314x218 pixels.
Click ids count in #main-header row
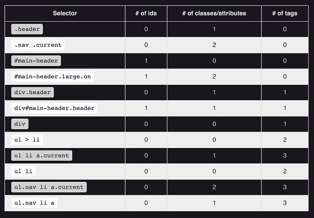pyautogui.click(x=146, y=60)
